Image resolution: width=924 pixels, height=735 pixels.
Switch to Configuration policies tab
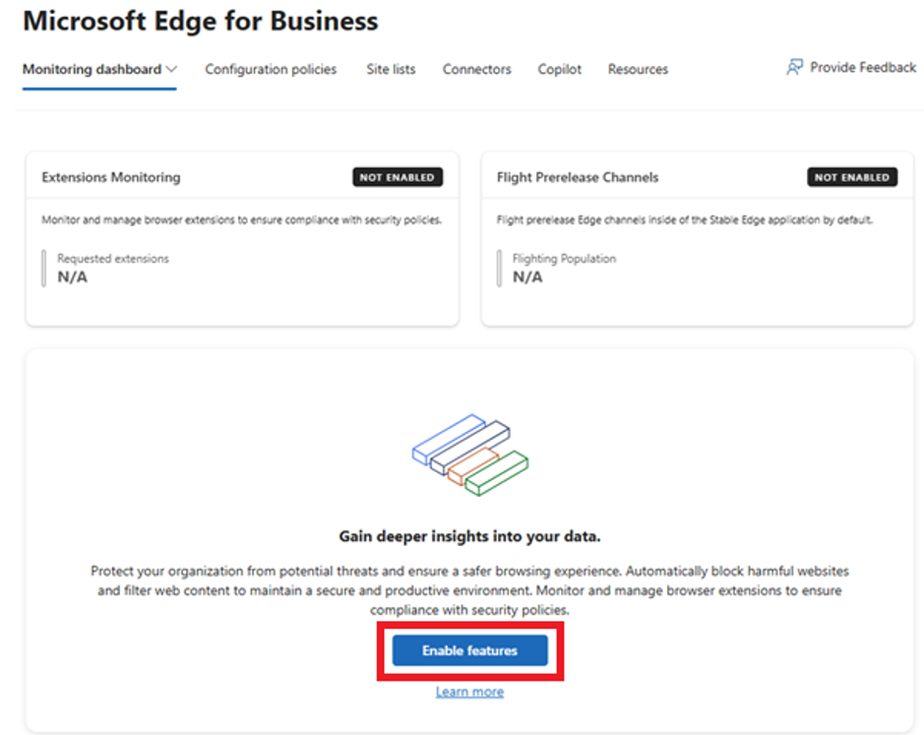click(271, 70)
